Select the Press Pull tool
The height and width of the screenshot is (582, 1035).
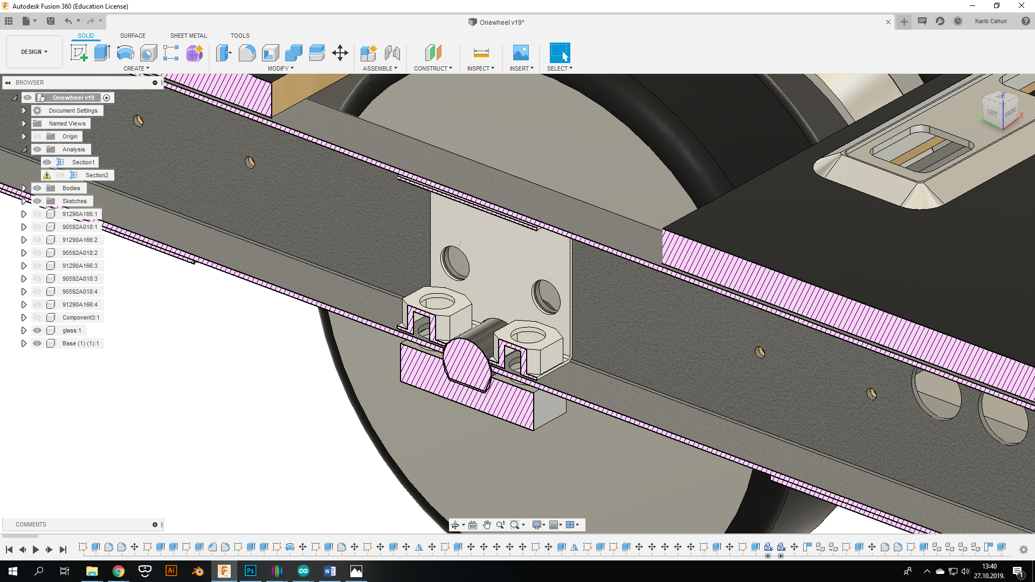click(x=224, y=53)
